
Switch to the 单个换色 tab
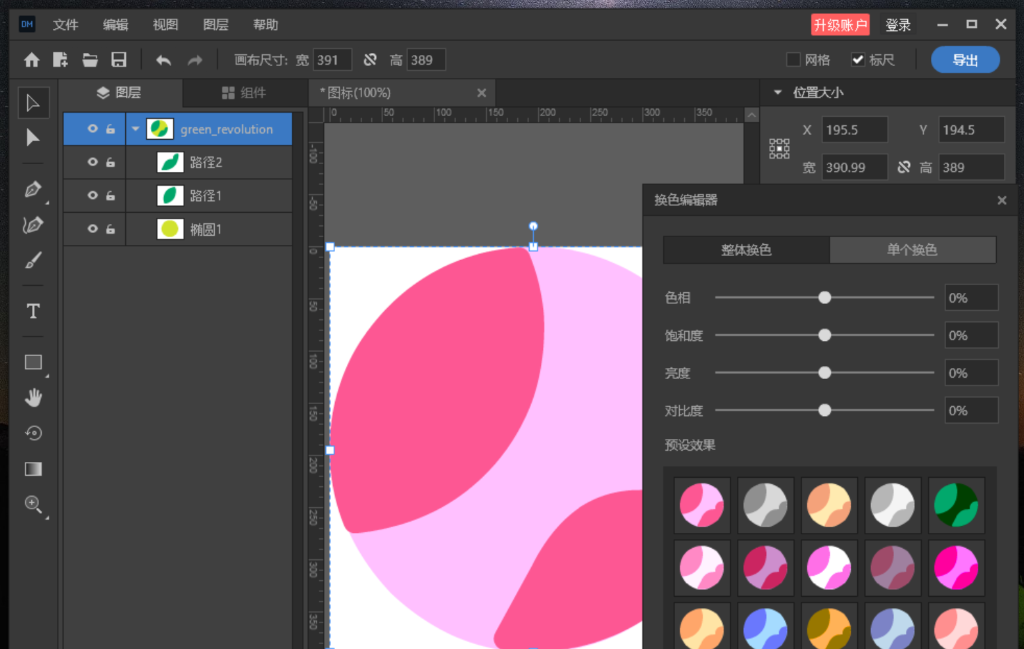click(912, 250)
